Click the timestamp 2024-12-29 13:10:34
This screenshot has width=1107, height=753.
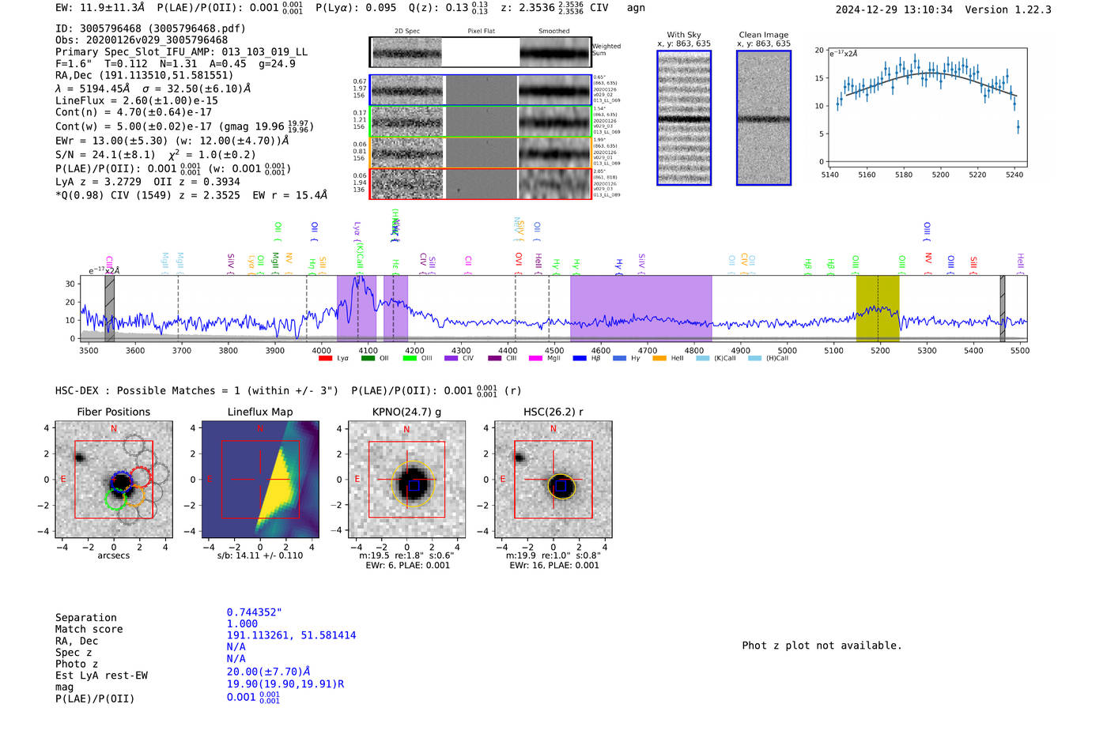point(894,10)
